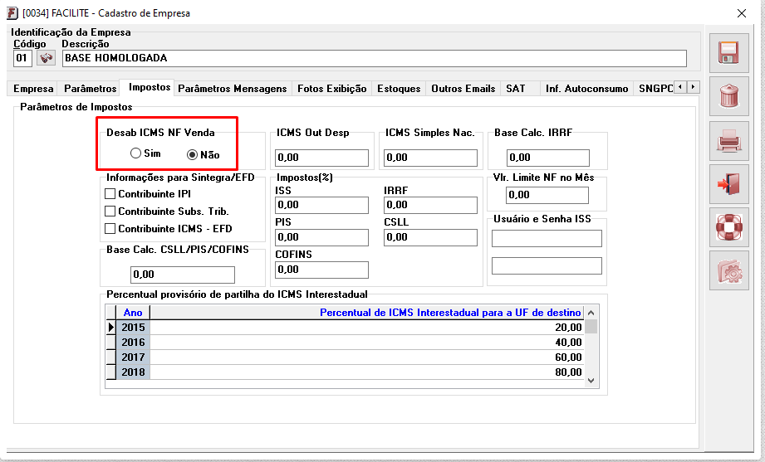This screenshot has height=462, width=765.
Task: Click the Ano column header
Action: pyautogui.click(x=133, y=313)
